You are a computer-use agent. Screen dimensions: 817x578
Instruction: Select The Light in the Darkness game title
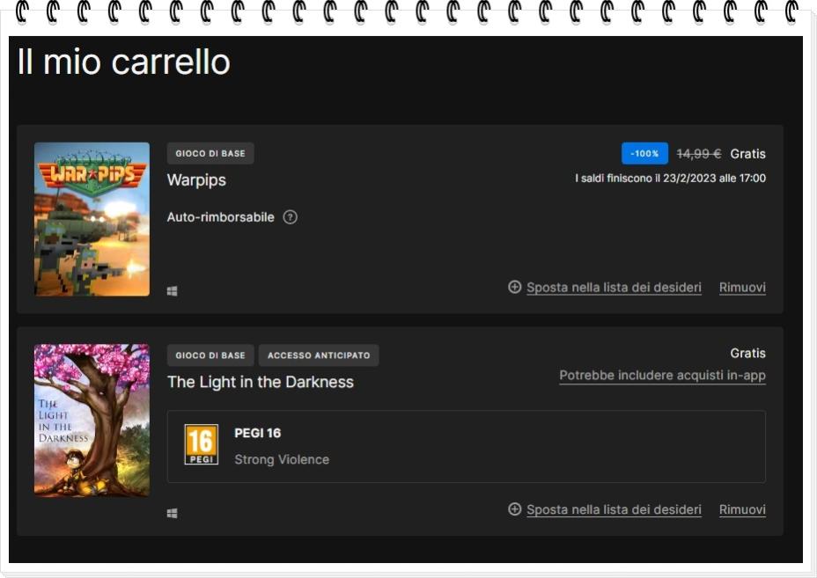click(261, 382)
